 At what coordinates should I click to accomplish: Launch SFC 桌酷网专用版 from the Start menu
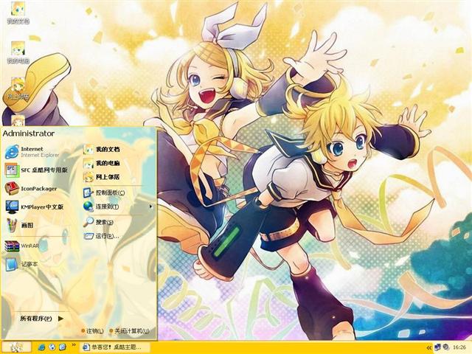[x=37, y=170]
